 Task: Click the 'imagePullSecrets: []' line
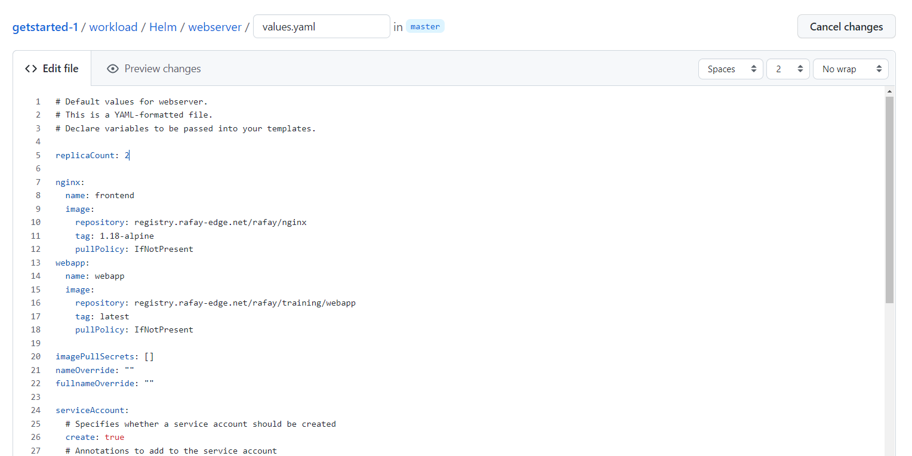click(105, 356)
